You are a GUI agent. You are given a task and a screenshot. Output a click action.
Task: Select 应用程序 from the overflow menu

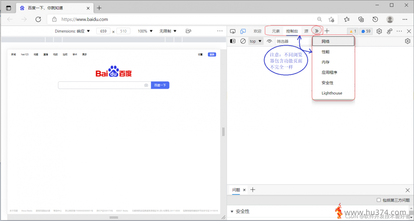pyautogui.click(x=333, y=72)
